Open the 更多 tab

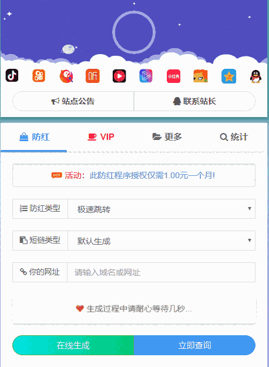tap(167, 137)
